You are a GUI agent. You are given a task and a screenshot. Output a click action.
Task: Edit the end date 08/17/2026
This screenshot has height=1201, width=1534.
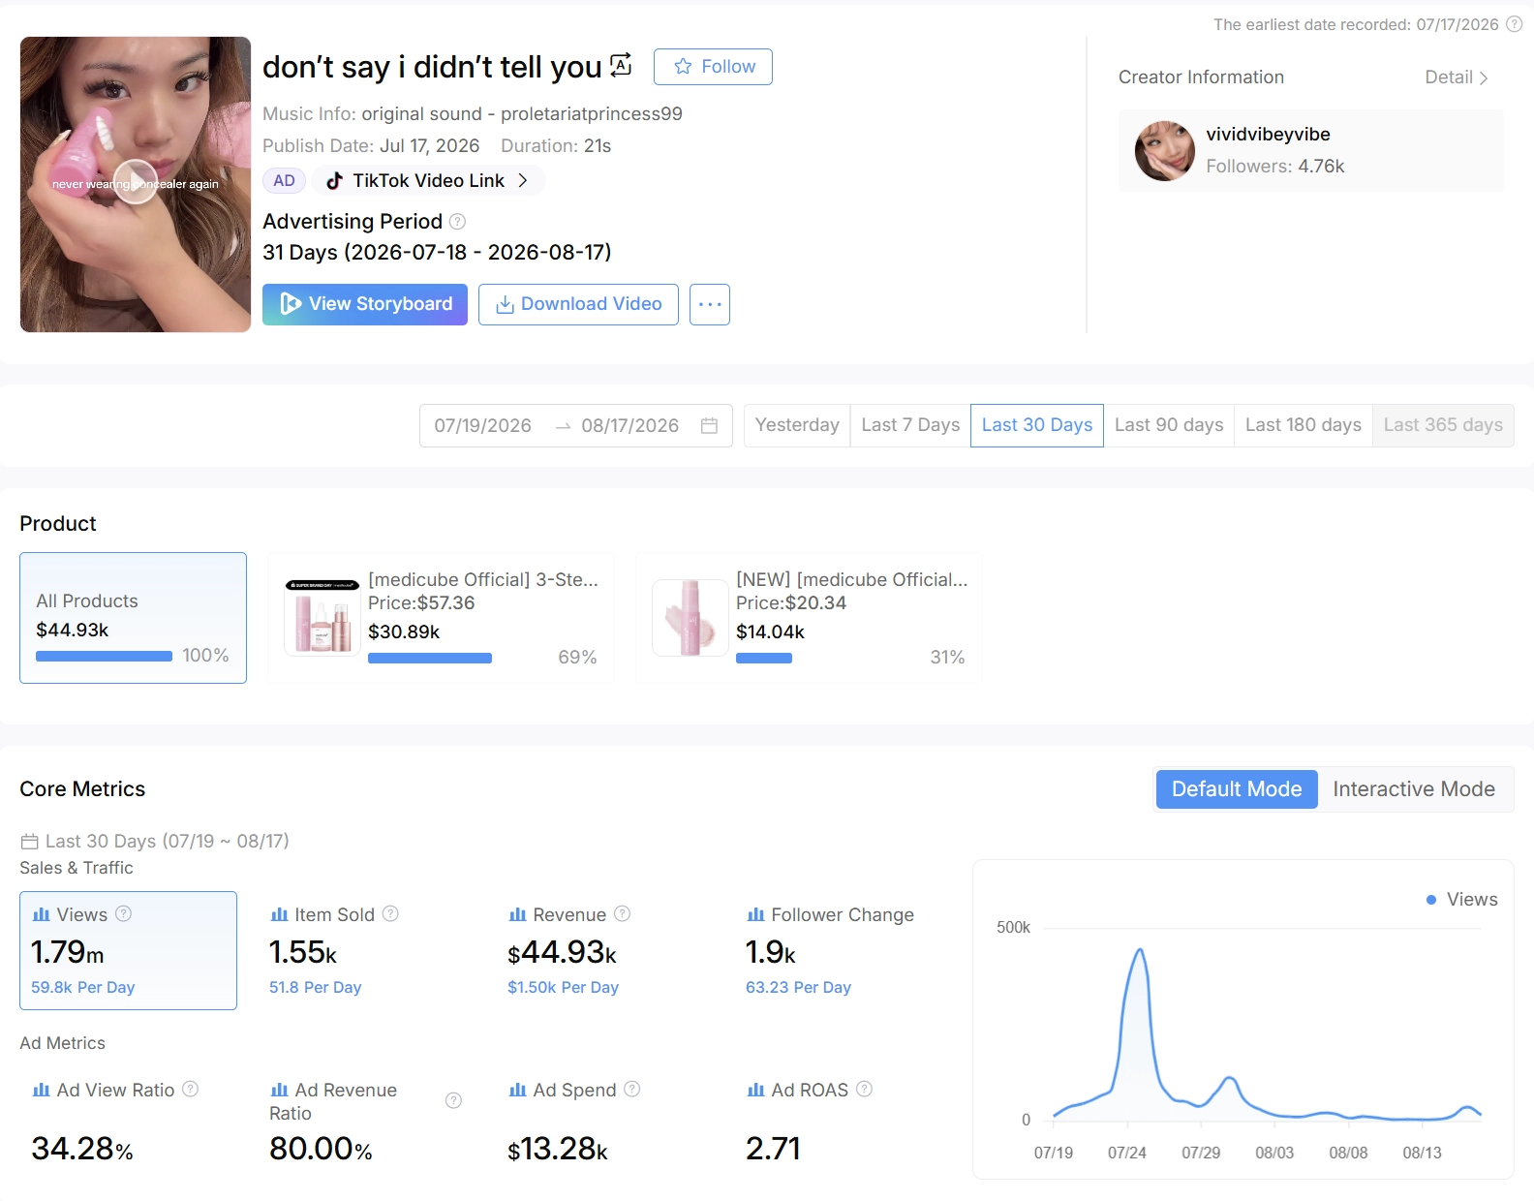pos(630,426)
